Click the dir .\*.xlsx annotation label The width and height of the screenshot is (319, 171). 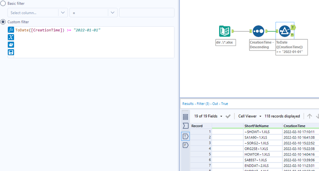coord(226,42)
